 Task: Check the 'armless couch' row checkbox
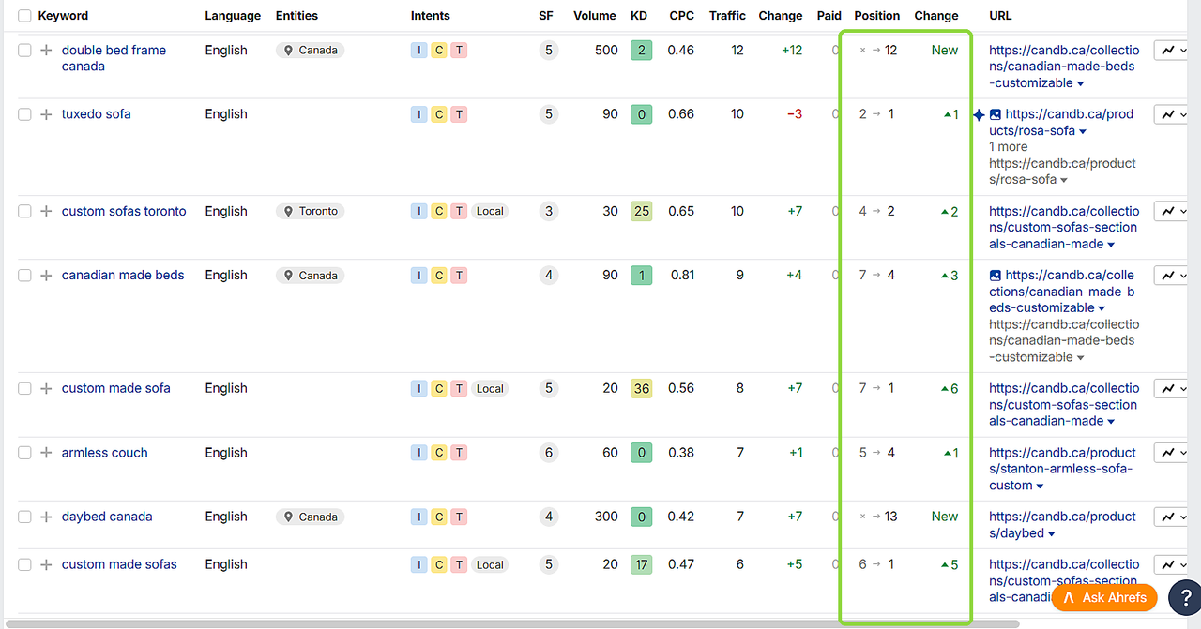click(x=24, y=453)
